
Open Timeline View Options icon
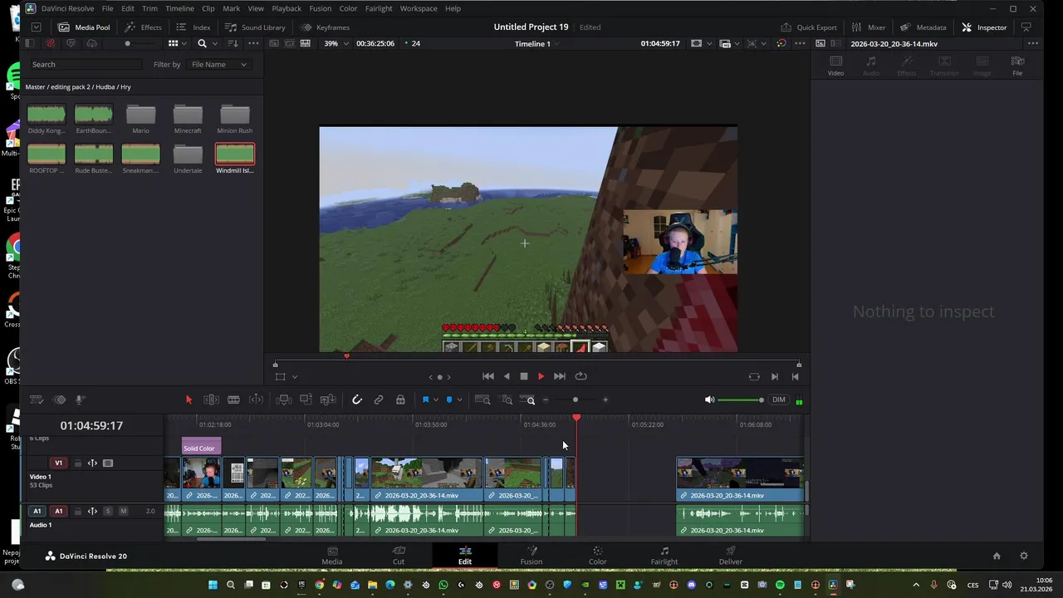coord(36,399)
